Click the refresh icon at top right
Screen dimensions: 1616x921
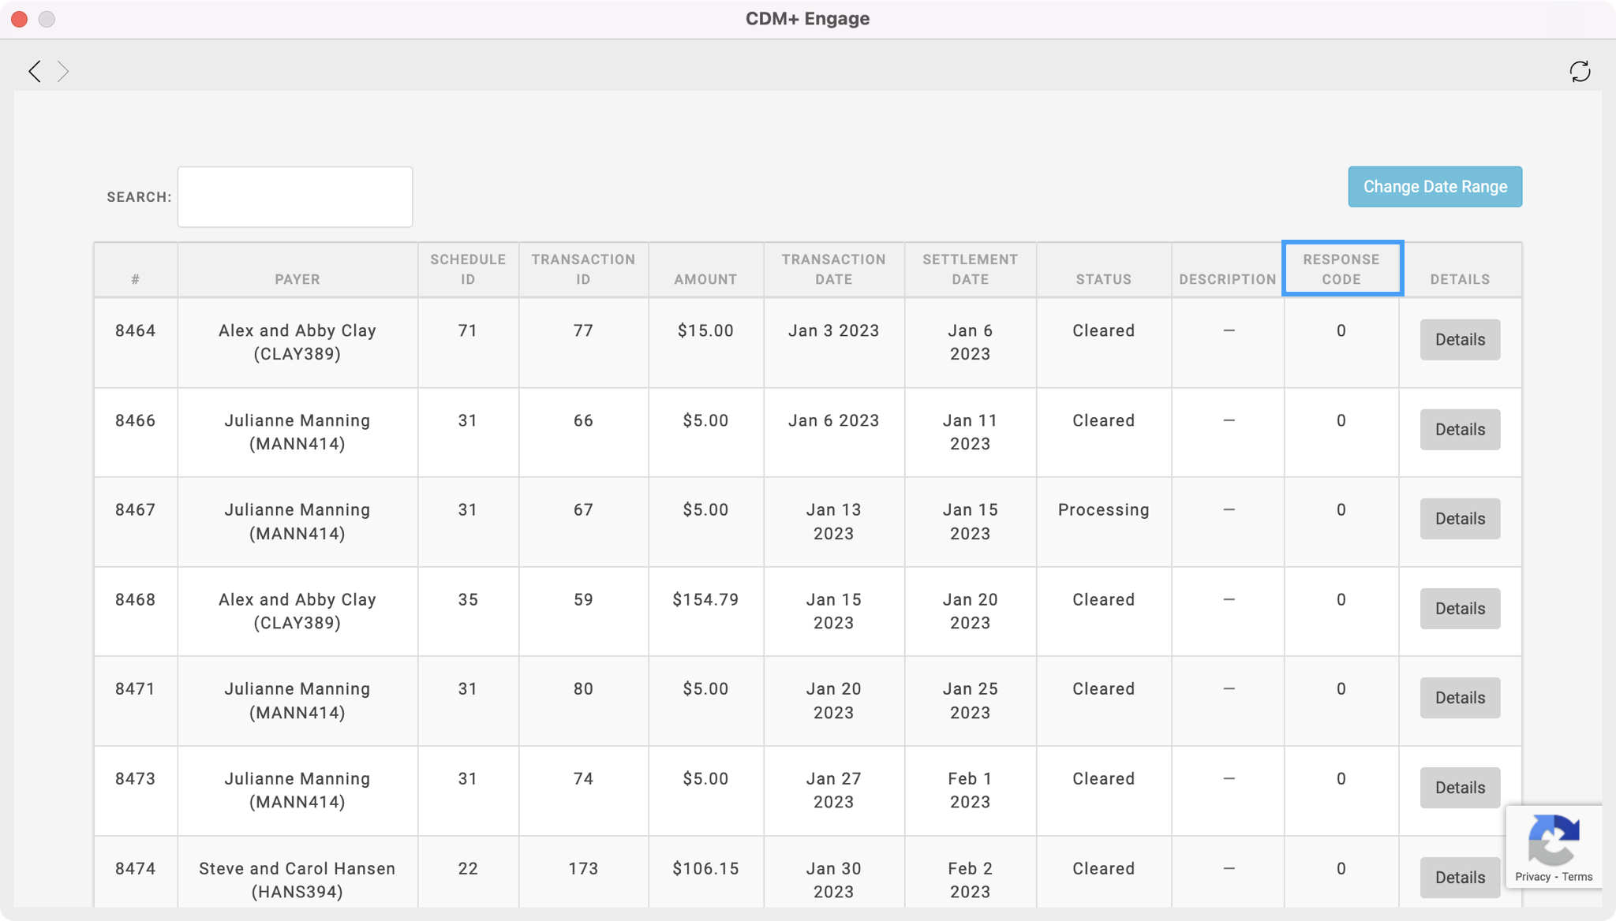pyautogui.click(x=1580, y=72)
